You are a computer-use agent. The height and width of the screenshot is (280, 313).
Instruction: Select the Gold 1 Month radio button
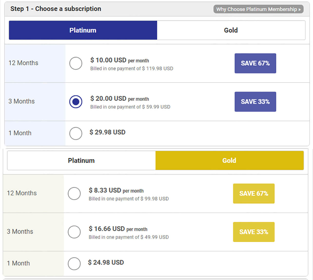(74, 264)
